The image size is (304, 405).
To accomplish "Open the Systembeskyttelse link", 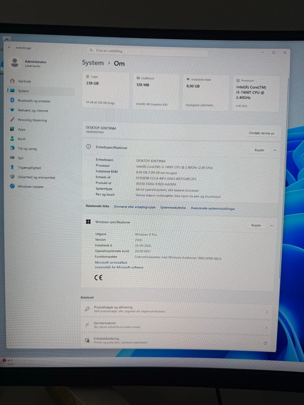I will [173, 208].
